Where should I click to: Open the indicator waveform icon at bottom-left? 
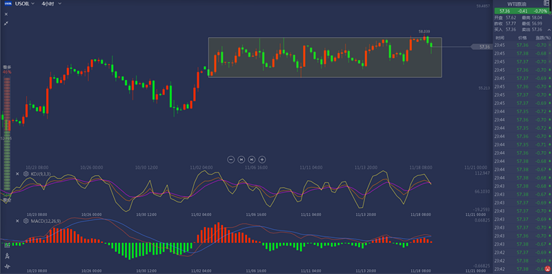coord(7,266)
